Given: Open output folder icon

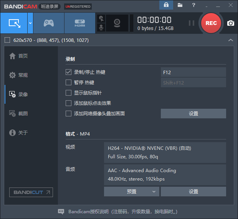Looking at the screenshot, I should (x=180, y=5).
